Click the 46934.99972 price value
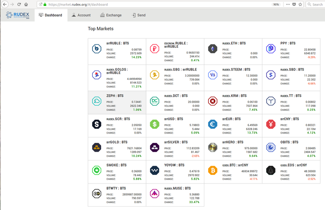This screenshot has height=210, width=325. (x=249, y=171)
